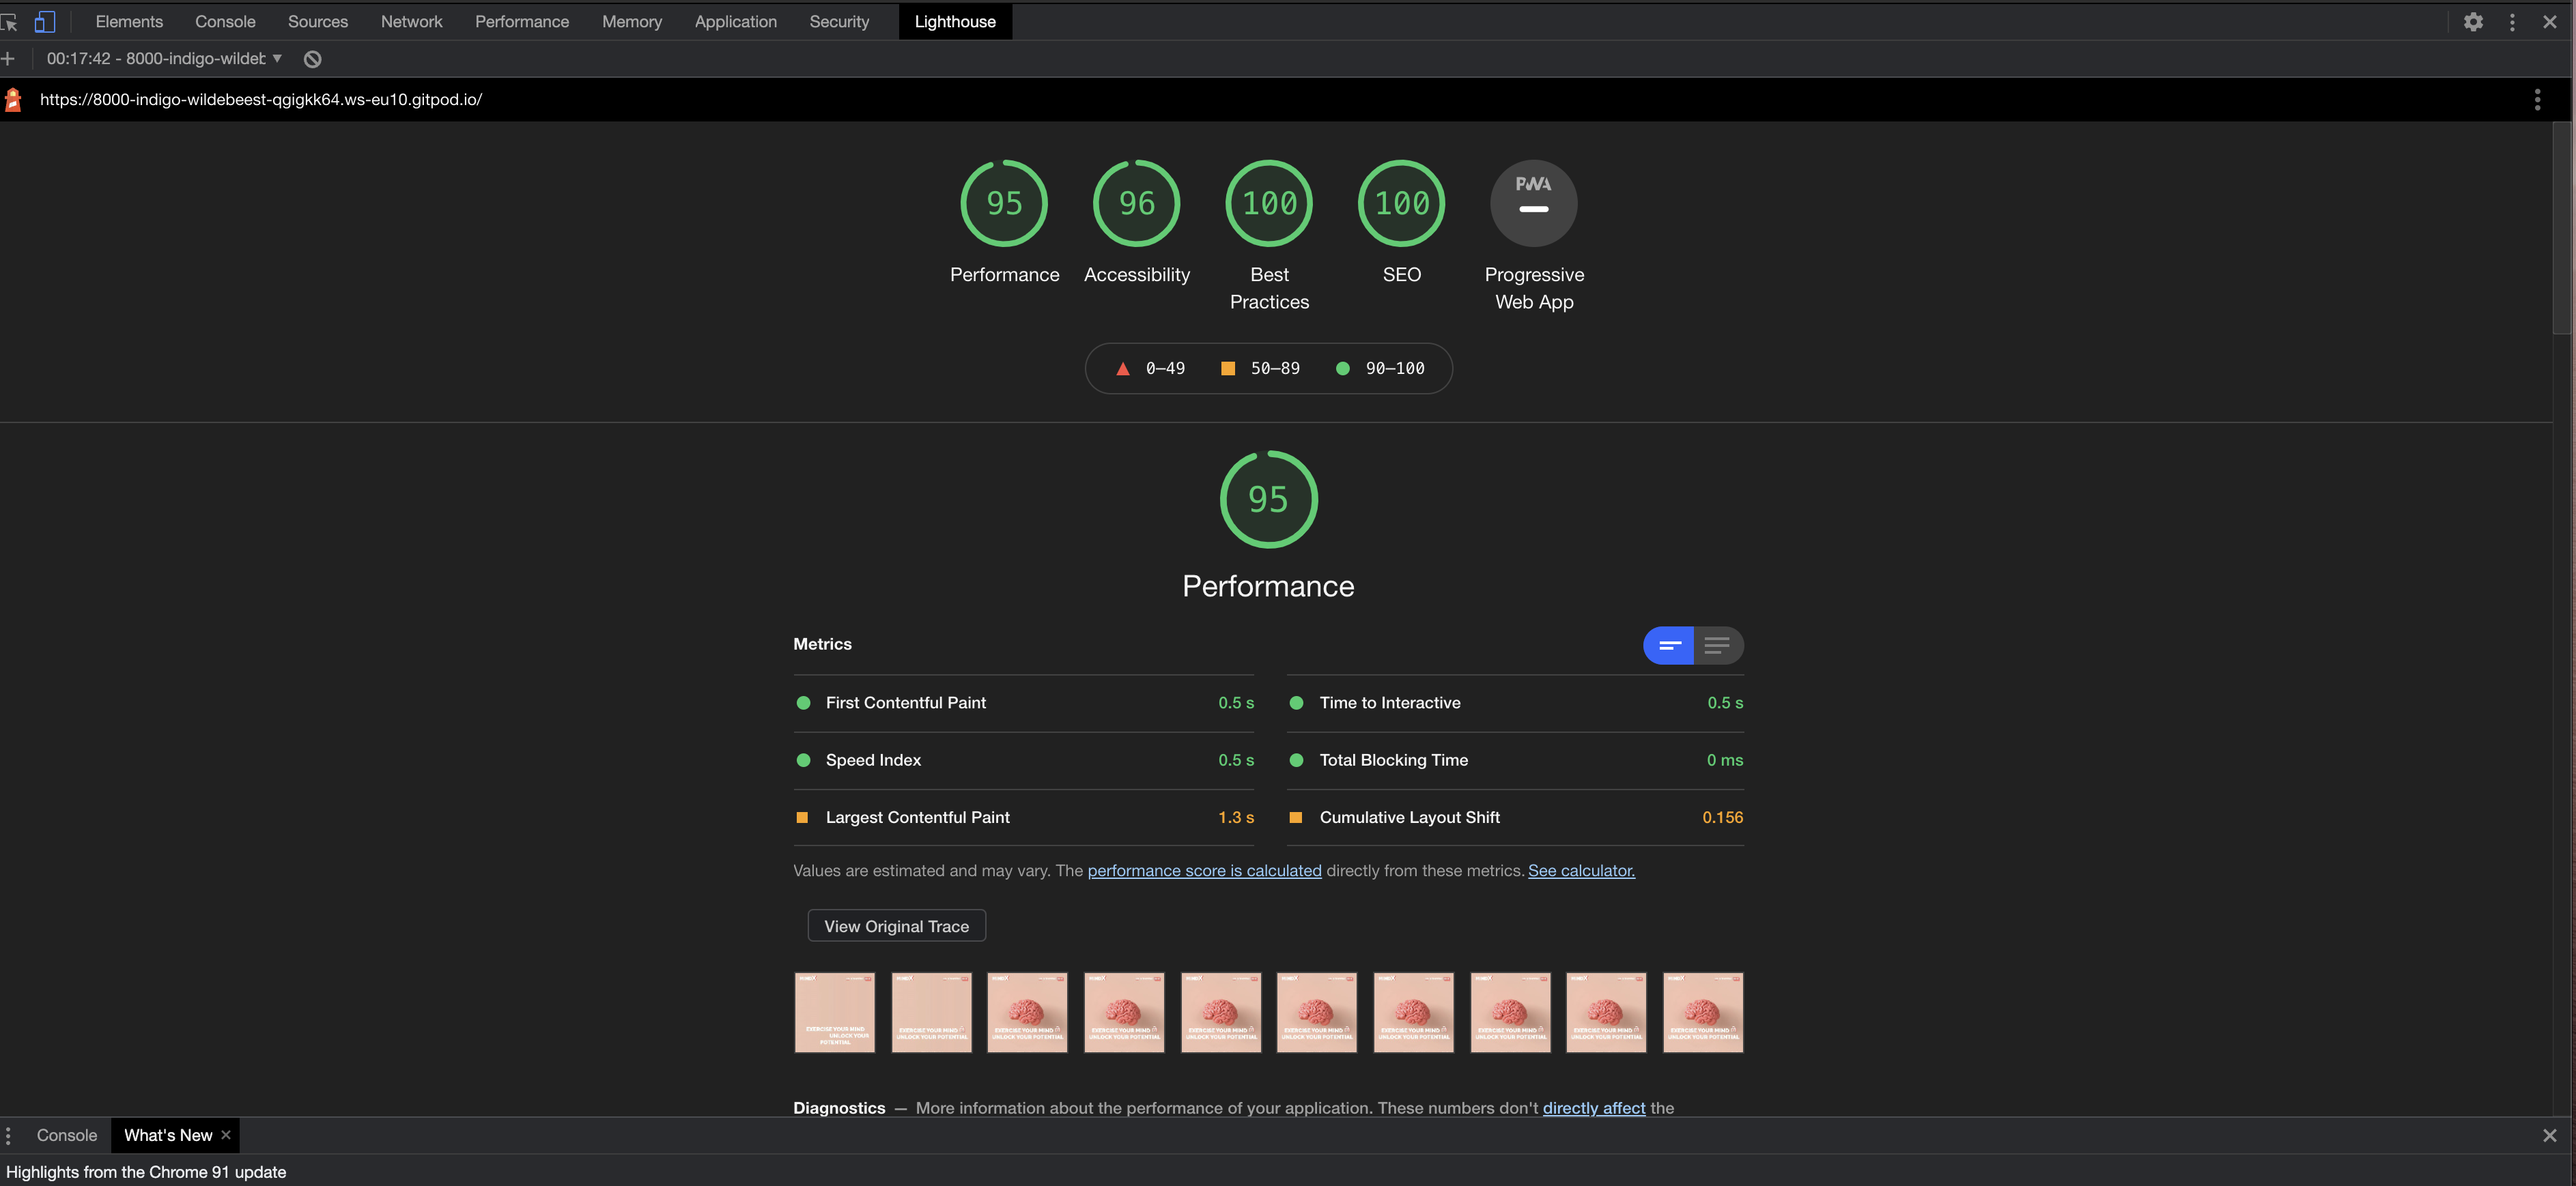Screen dimensions: 2576x1186
Task: Close the bottom drawer panel
Action: [2550, 1135]
